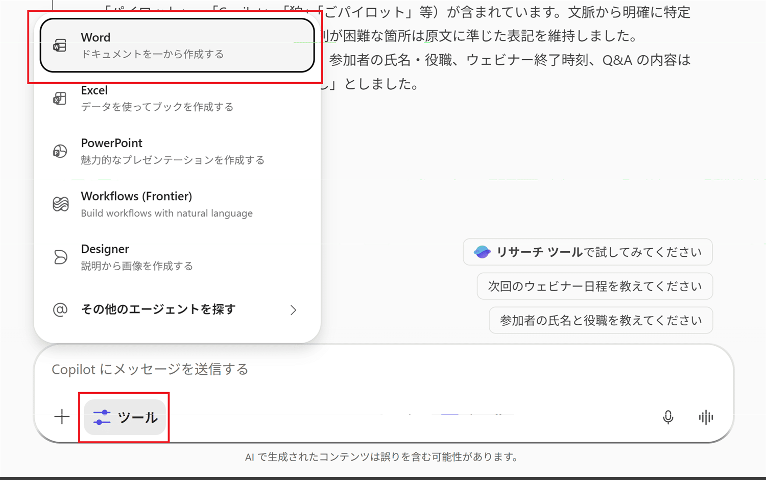
Task: Click the plus icon to add content
Action: (62, 417)
